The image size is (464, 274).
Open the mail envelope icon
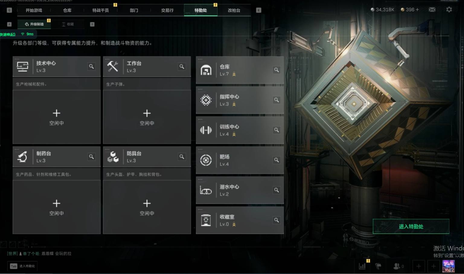[x=432, y=10]
